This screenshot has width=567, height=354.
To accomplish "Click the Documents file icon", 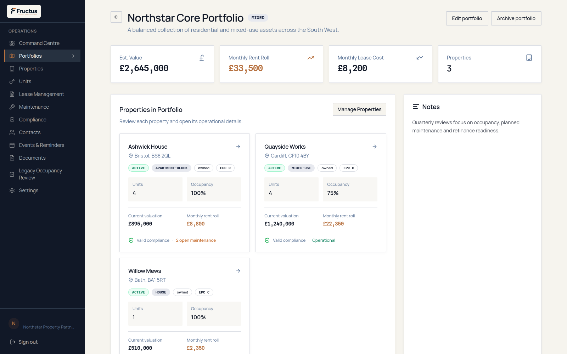I will pos(12,158).
